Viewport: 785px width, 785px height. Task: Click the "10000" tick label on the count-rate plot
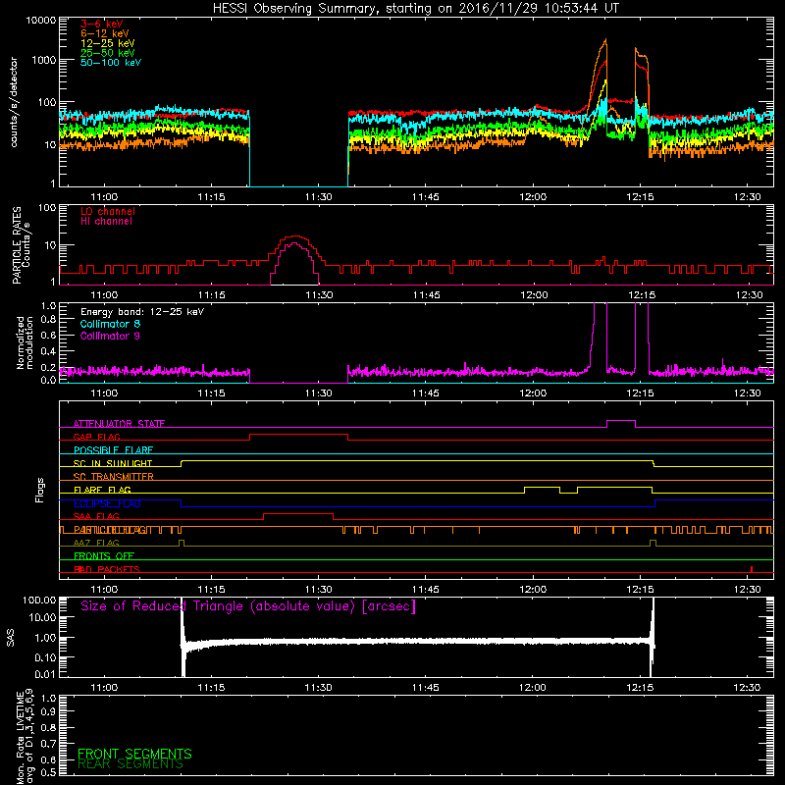(41, 21)
